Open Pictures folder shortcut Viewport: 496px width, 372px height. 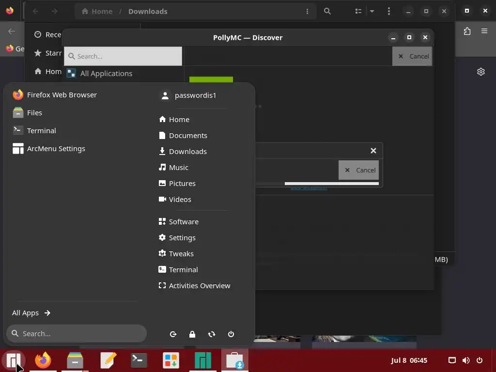coord(177,183)
